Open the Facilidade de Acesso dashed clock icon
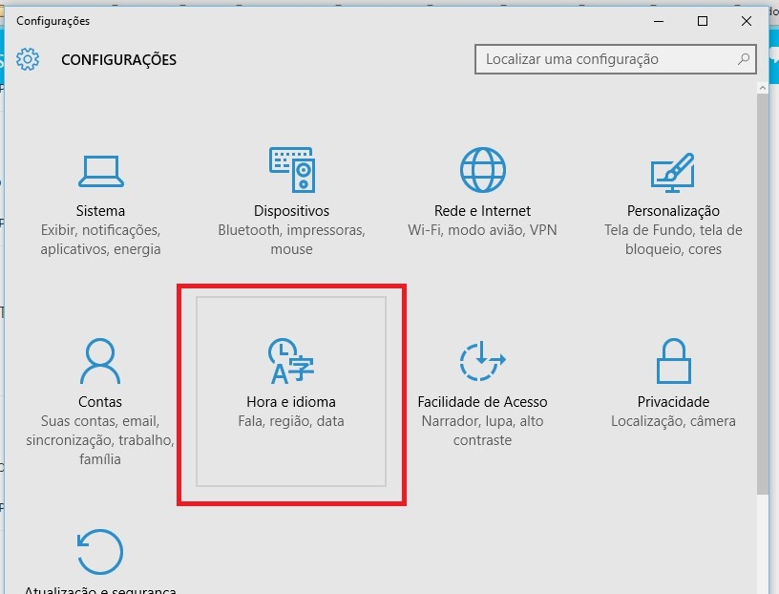 (x=482, y=361)
